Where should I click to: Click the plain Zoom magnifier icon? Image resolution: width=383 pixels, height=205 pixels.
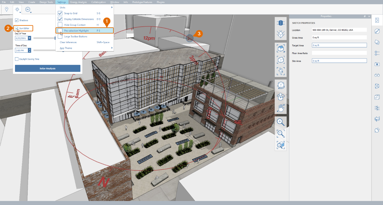click(x=281, y=122)
